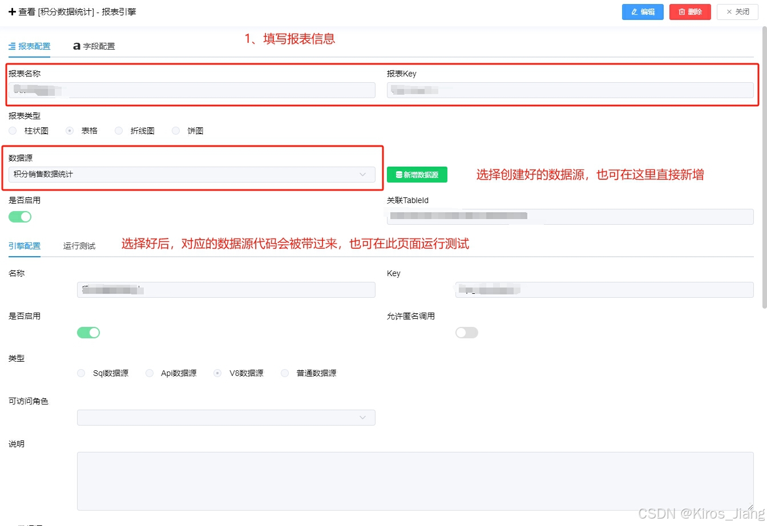The image size is (767, 526).
Task: Select the 柱状图 radio button
Action: pos(13,131)
